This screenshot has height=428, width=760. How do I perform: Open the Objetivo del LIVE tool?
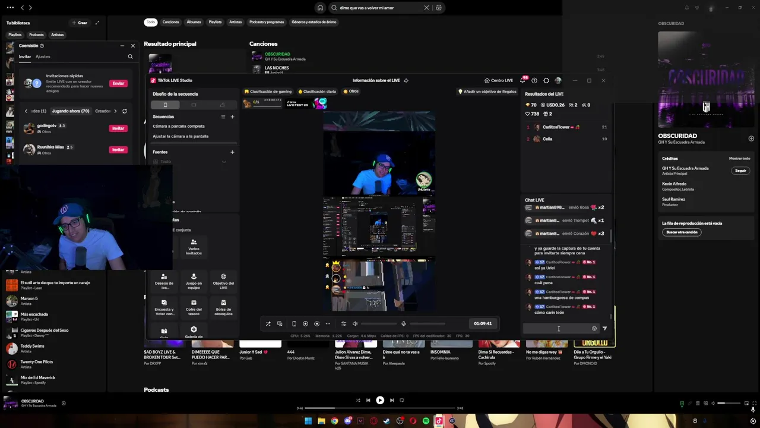point(223,281)
